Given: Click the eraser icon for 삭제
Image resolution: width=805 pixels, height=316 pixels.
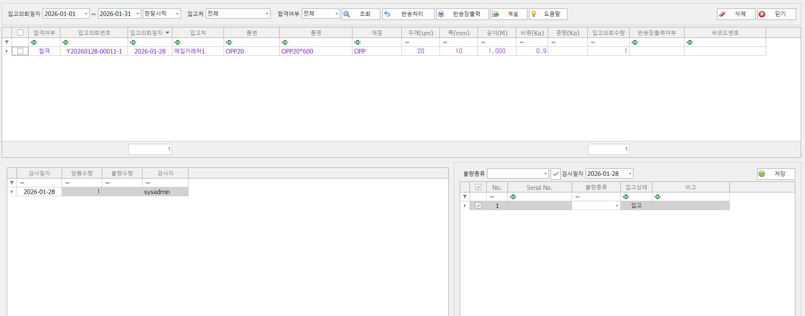Looking at the screenshot, I should [x=722, y=14].
